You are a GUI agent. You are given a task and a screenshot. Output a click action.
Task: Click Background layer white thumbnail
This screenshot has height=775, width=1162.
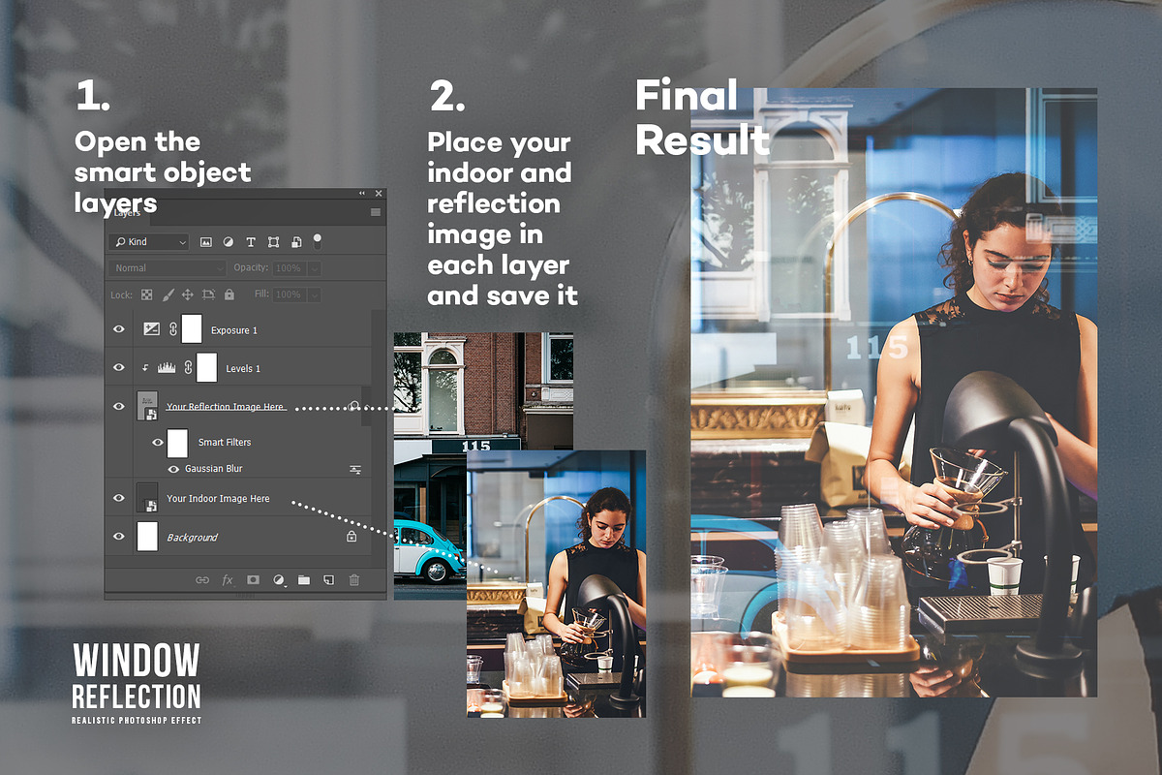(148, 536)
